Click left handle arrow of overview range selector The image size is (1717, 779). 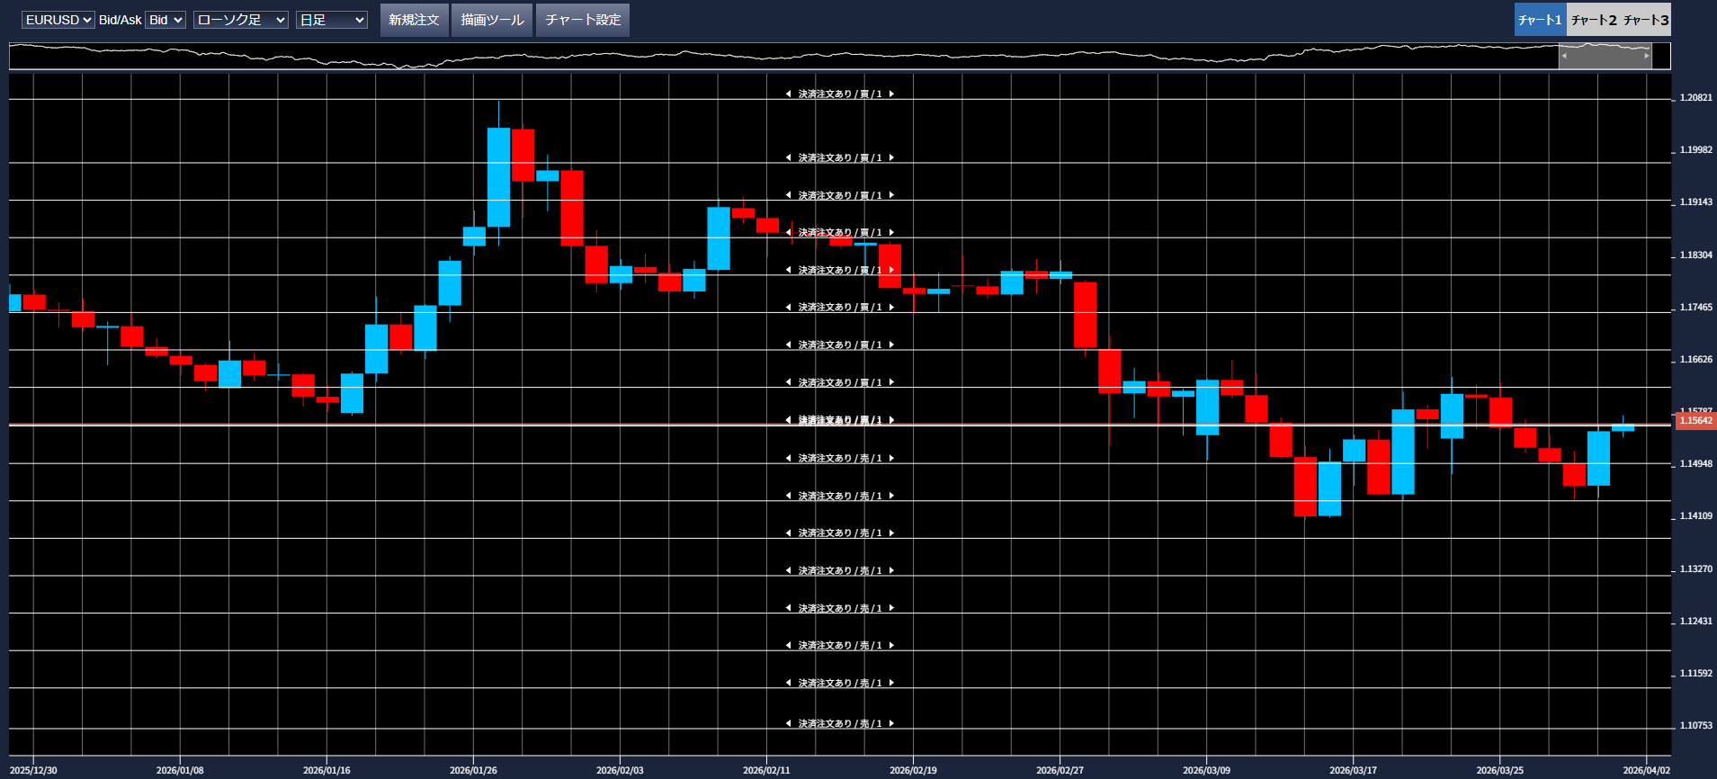[1564, 56]
